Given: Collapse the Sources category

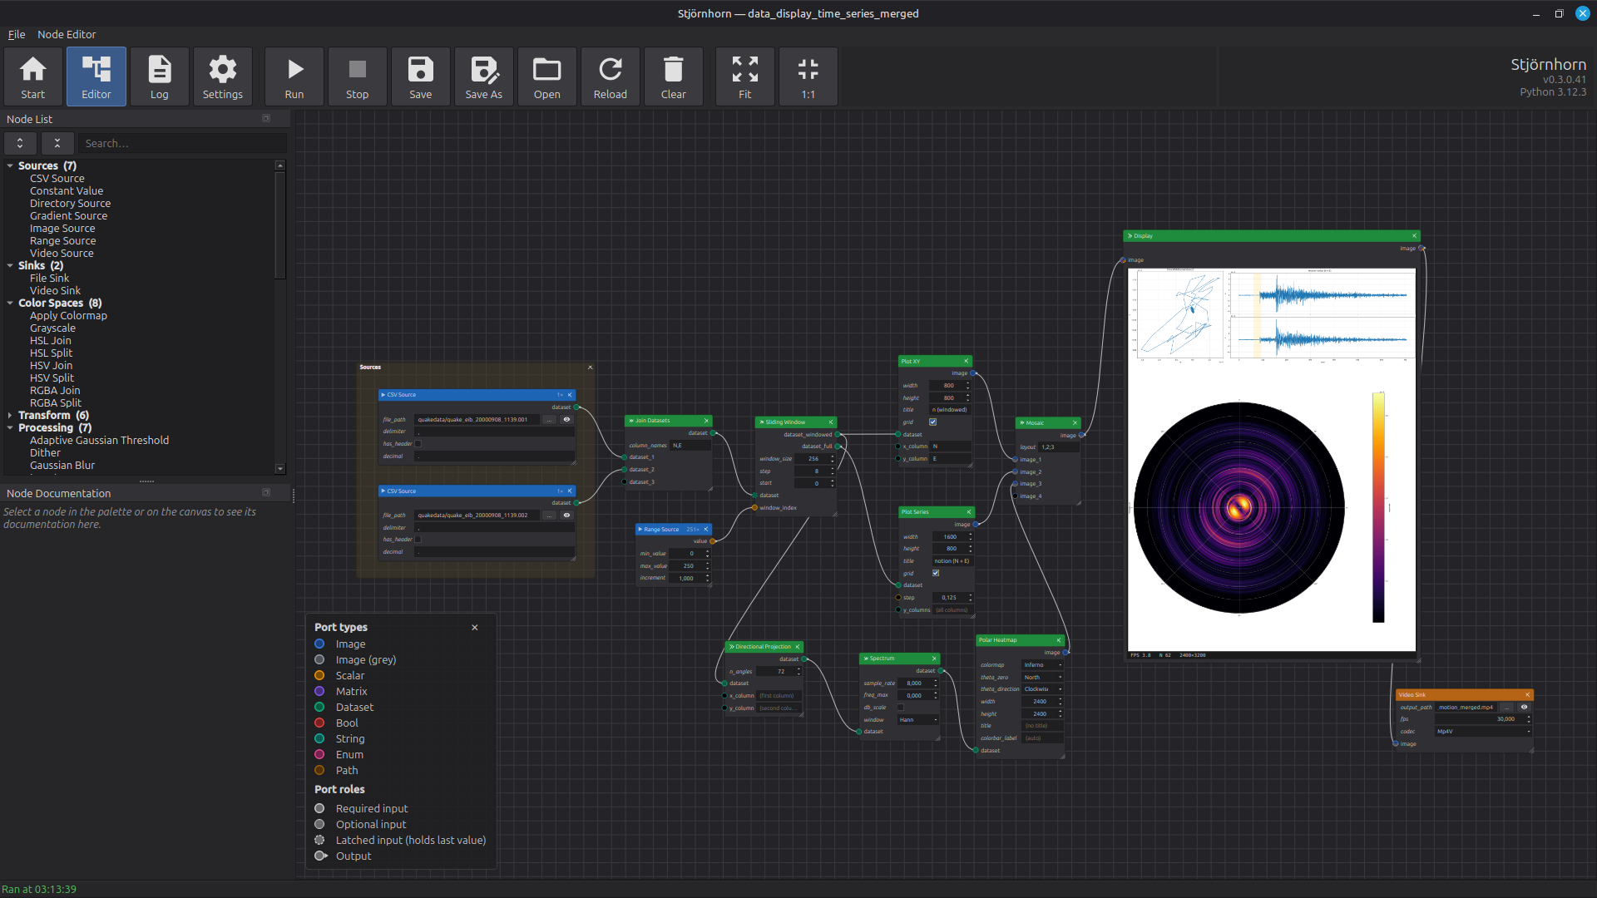Looking at the screenshot, I should point(10,166).
